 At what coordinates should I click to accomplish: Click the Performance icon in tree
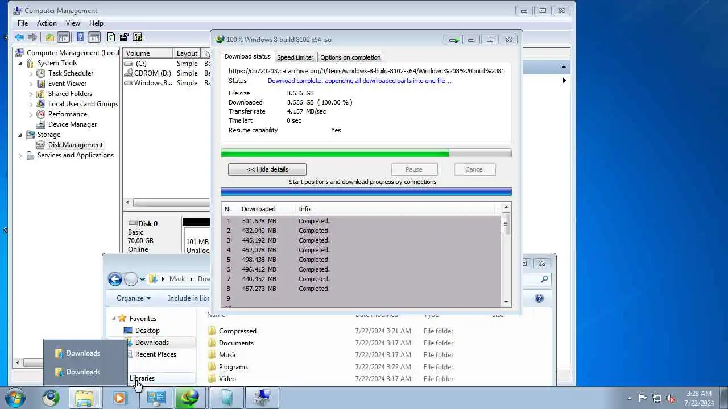click(41, 114)
